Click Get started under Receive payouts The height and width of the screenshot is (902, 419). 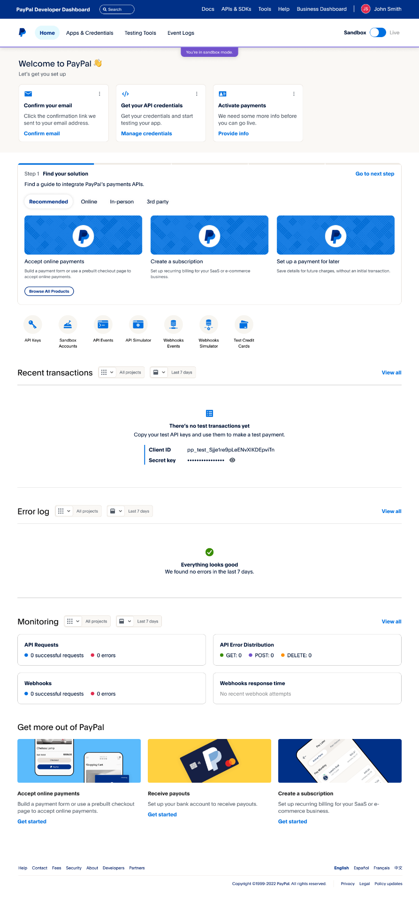[x=162, y=815]
